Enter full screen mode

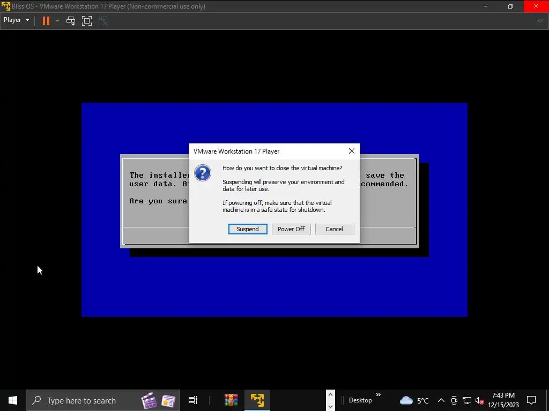tap(87, 21)
